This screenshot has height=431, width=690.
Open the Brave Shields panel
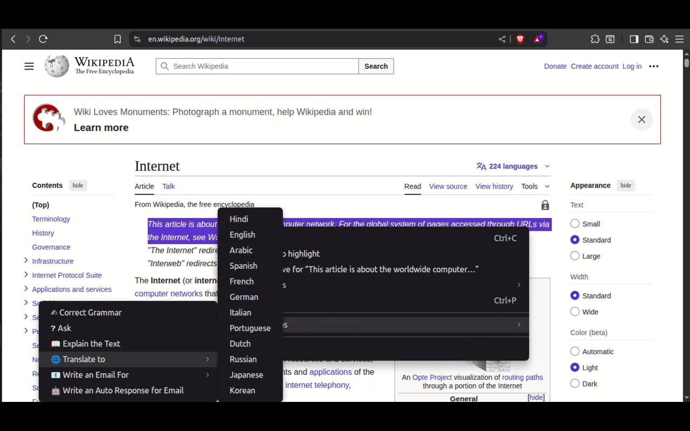[520, 39]
